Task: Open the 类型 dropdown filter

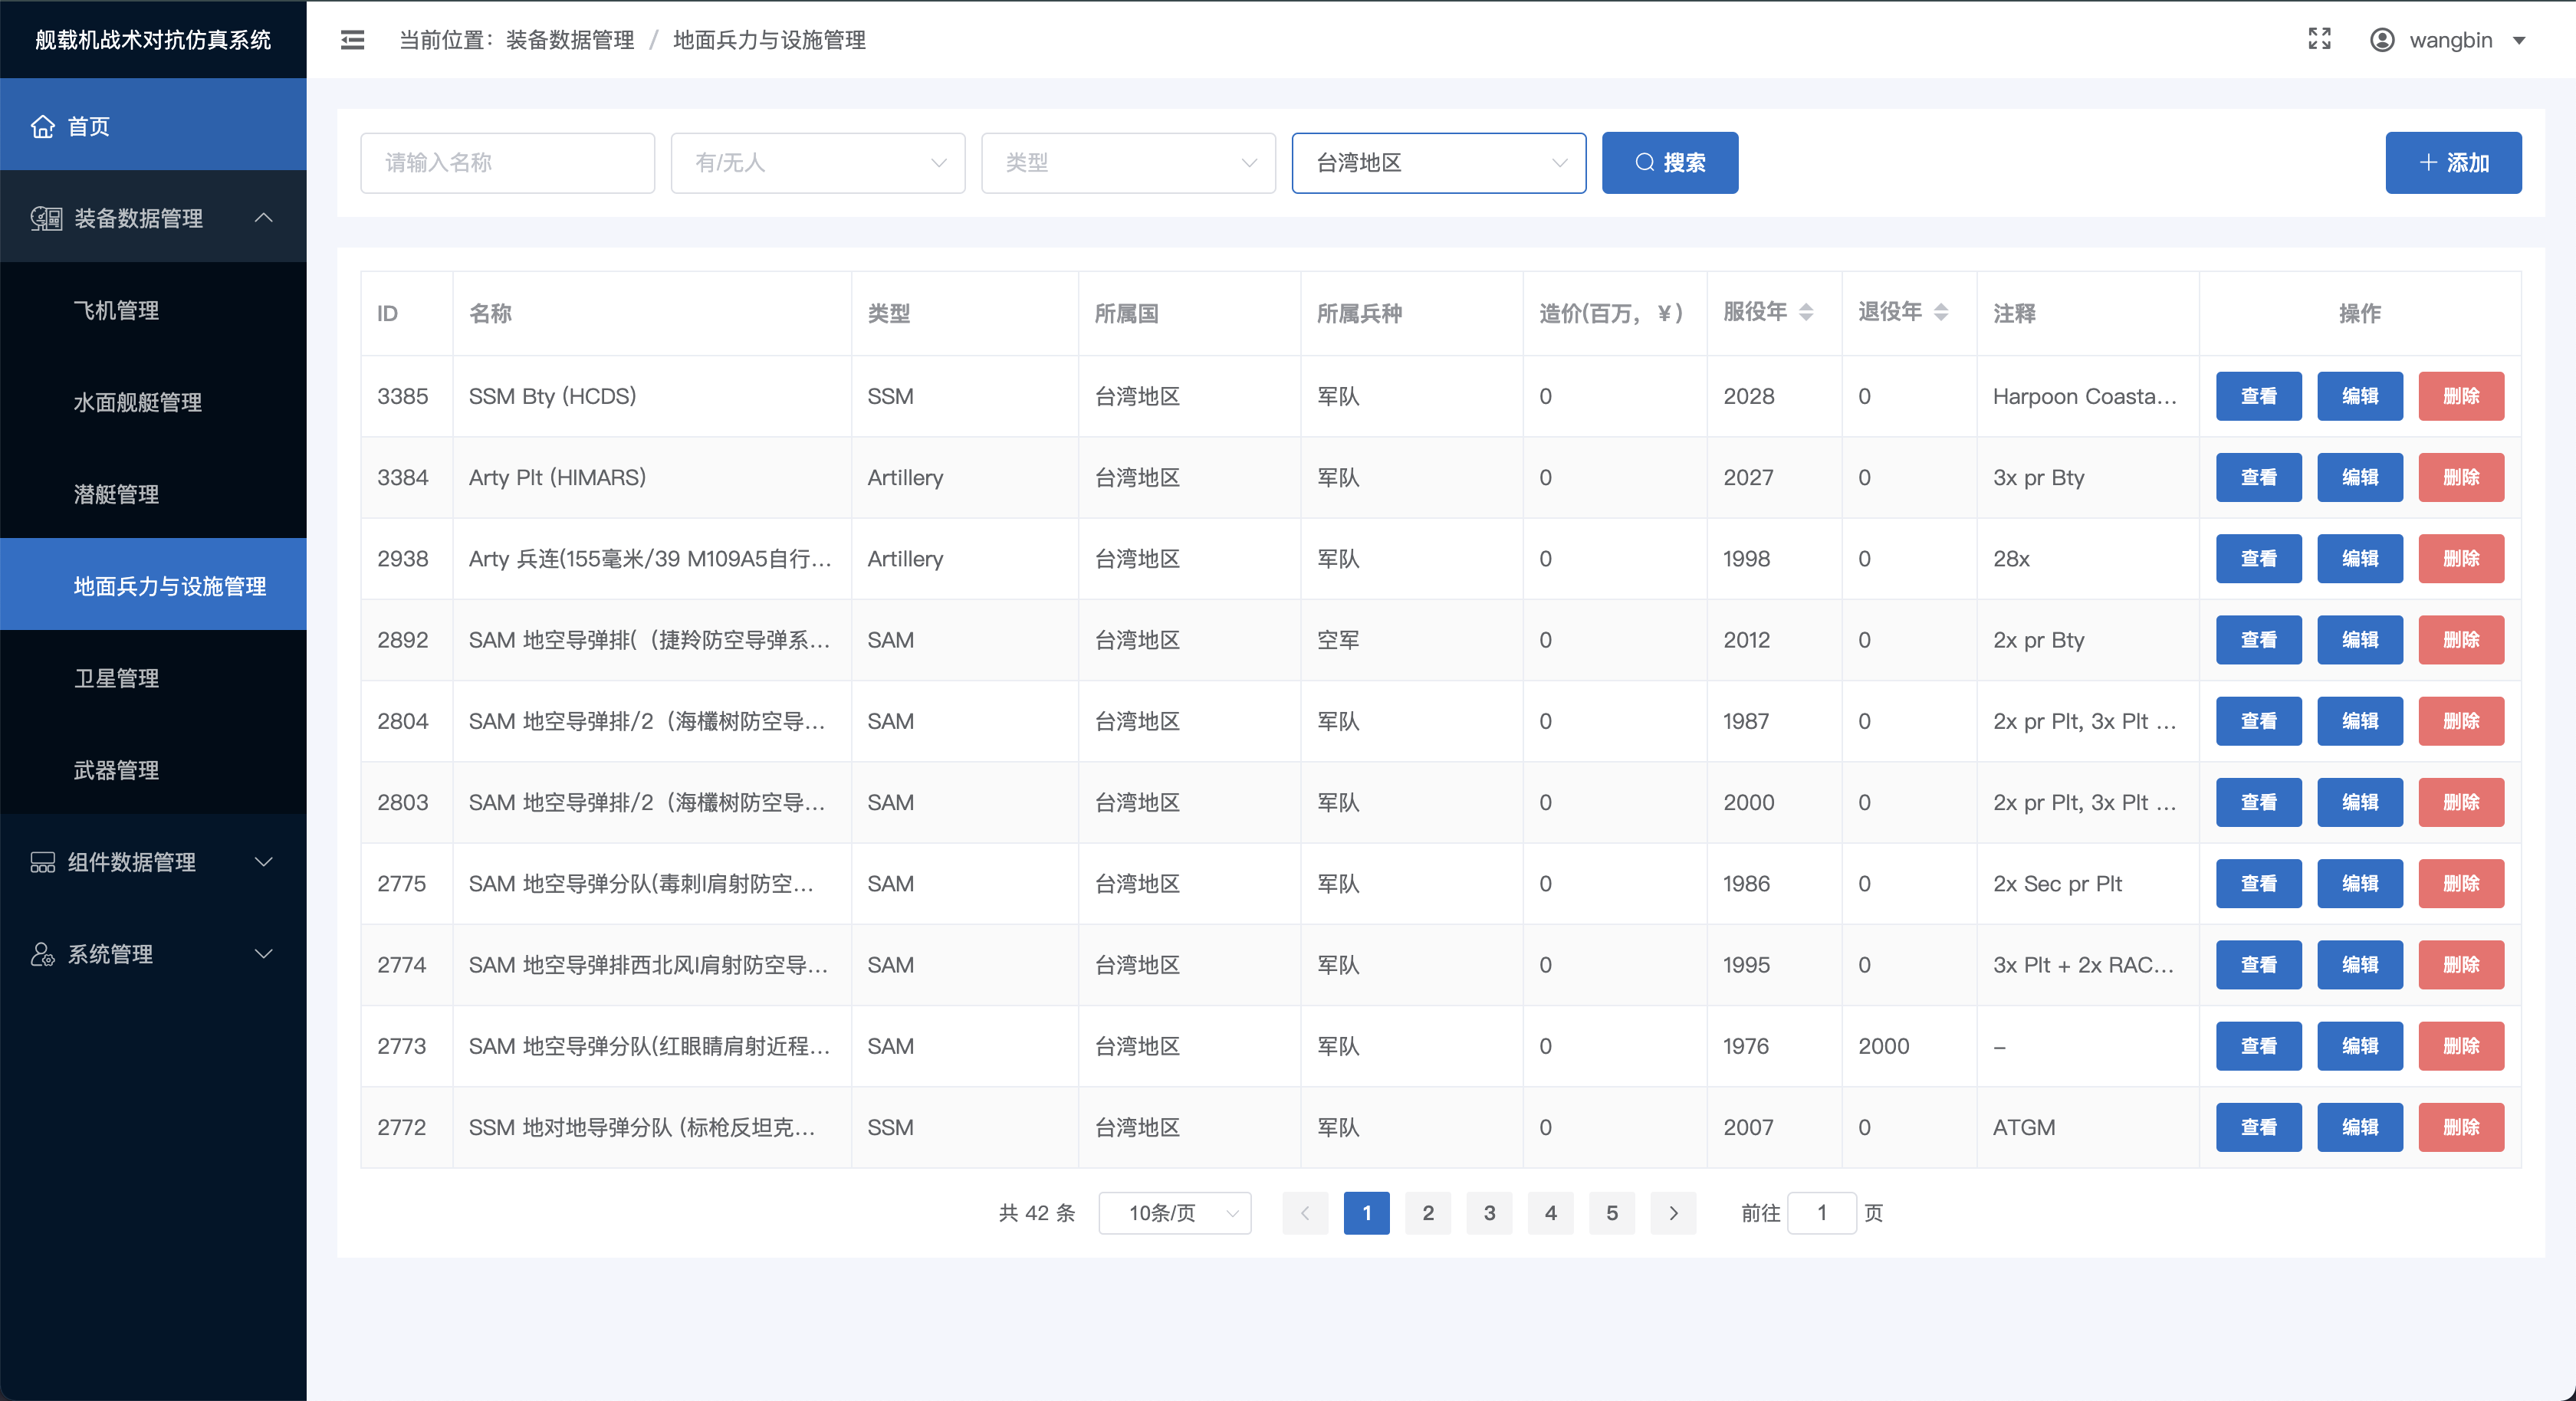Action: (x=1128, y=163)
